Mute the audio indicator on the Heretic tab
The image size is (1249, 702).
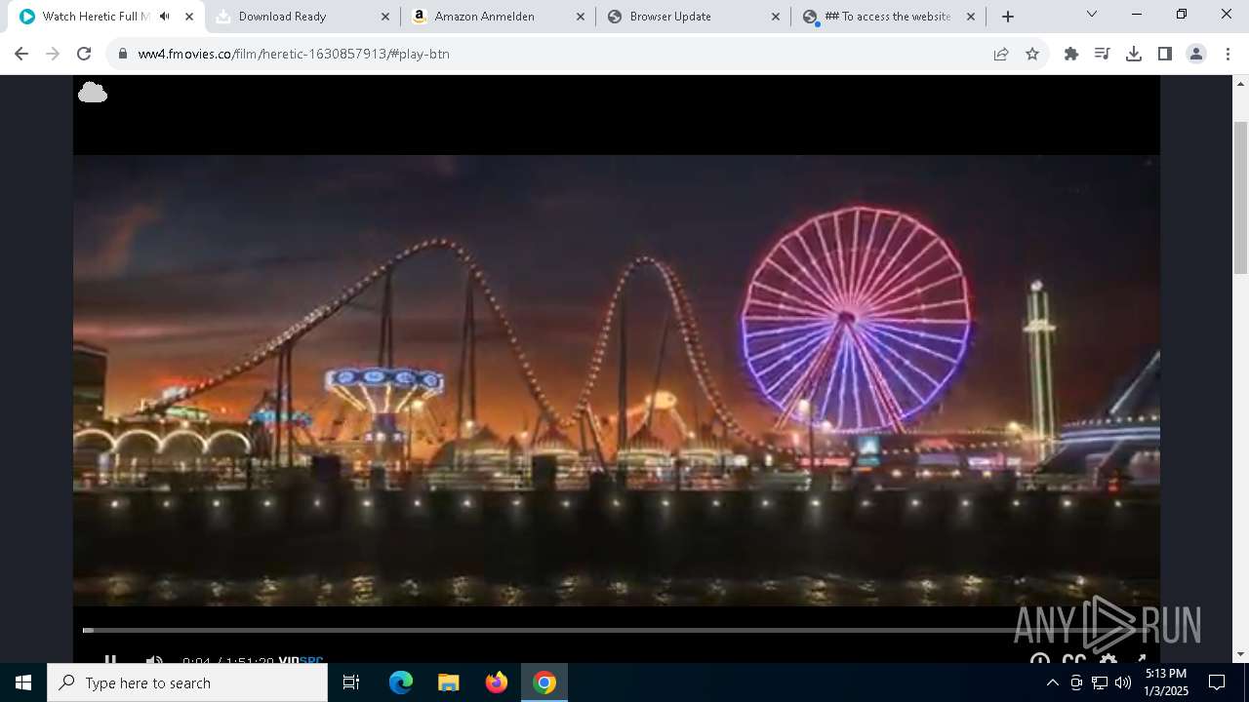click(164, 17)
